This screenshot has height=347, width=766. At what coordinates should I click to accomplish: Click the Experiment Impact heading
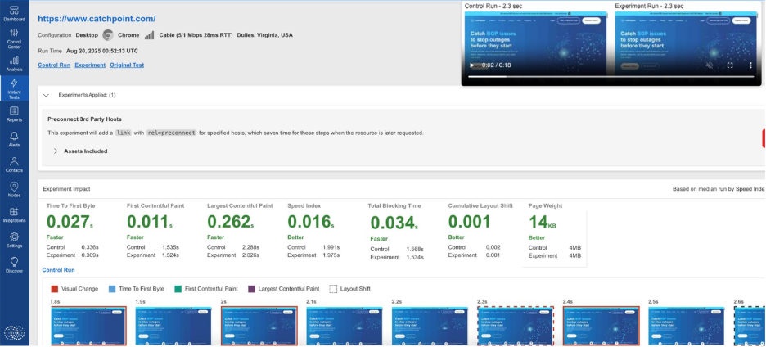click(66, 189)
